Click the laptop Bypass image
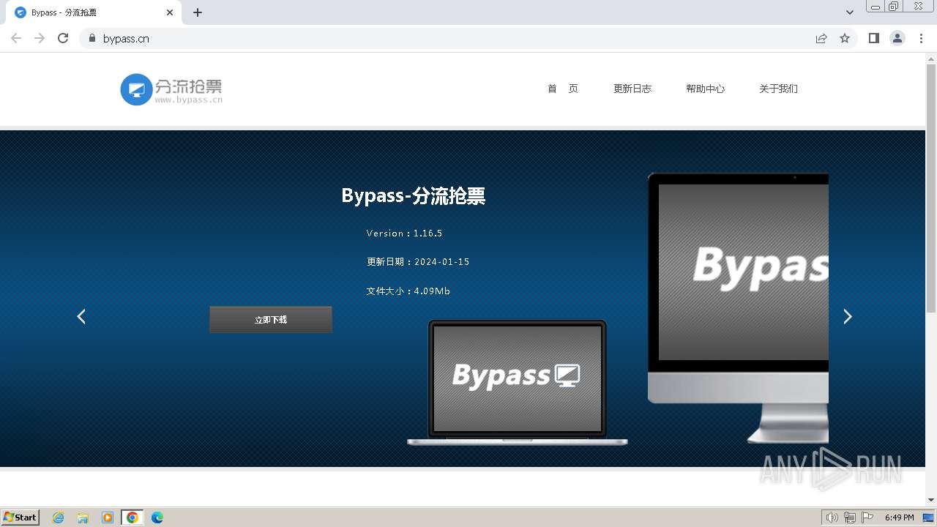The image size is (937, 527). tap(518, 383)
